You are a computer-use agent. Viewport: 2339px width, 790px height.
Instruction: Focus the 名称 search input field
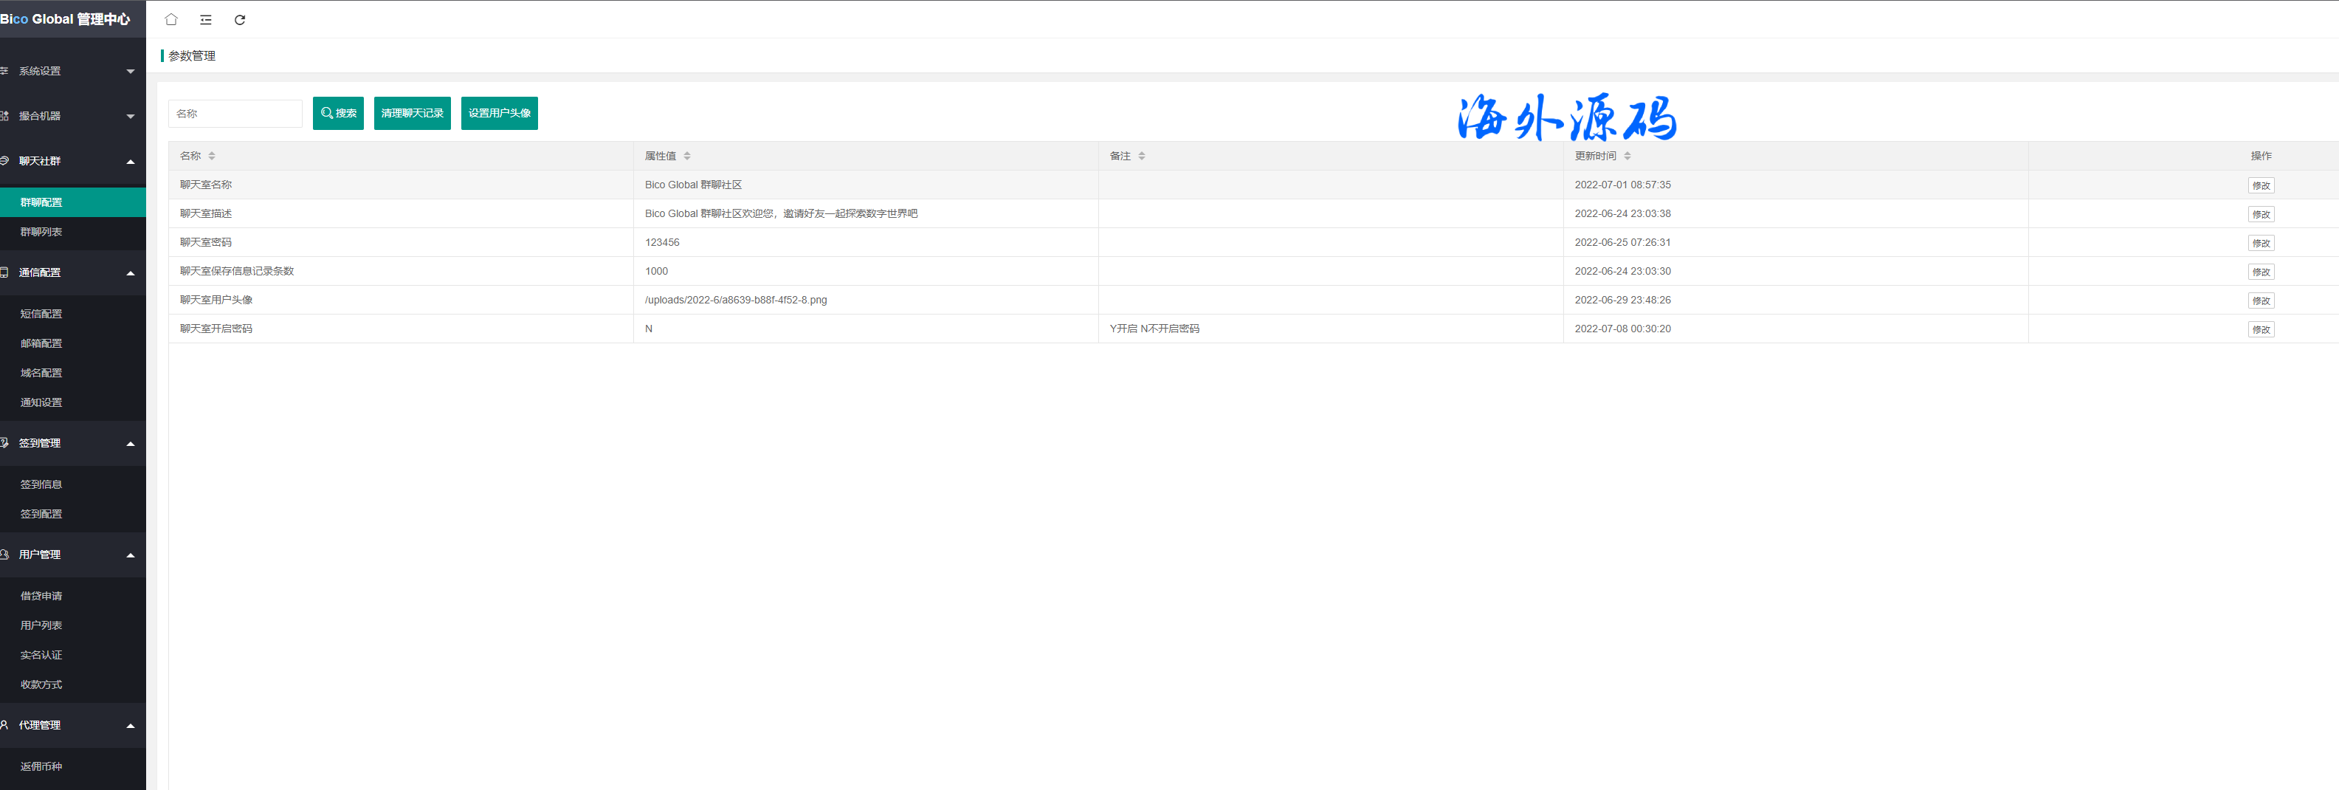pos(235,114)
